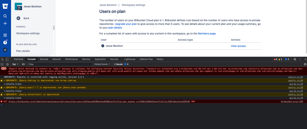Open the failed GET bitbucket.org URL
The height and width of the screenshot is (129, 307).
pos(99,101)
